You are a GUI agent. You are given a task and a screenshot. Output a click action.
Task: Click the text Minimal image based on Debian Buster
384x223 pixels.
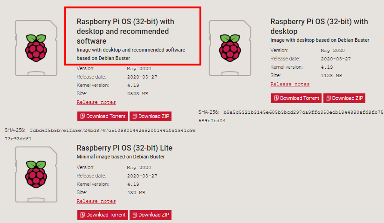click(121, 157)
